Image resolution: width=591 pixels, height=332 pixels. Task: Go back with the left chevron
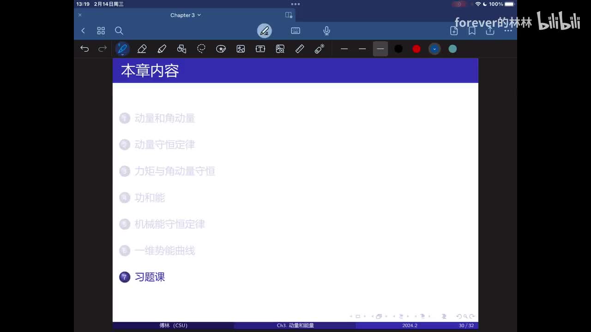[83, 31]
